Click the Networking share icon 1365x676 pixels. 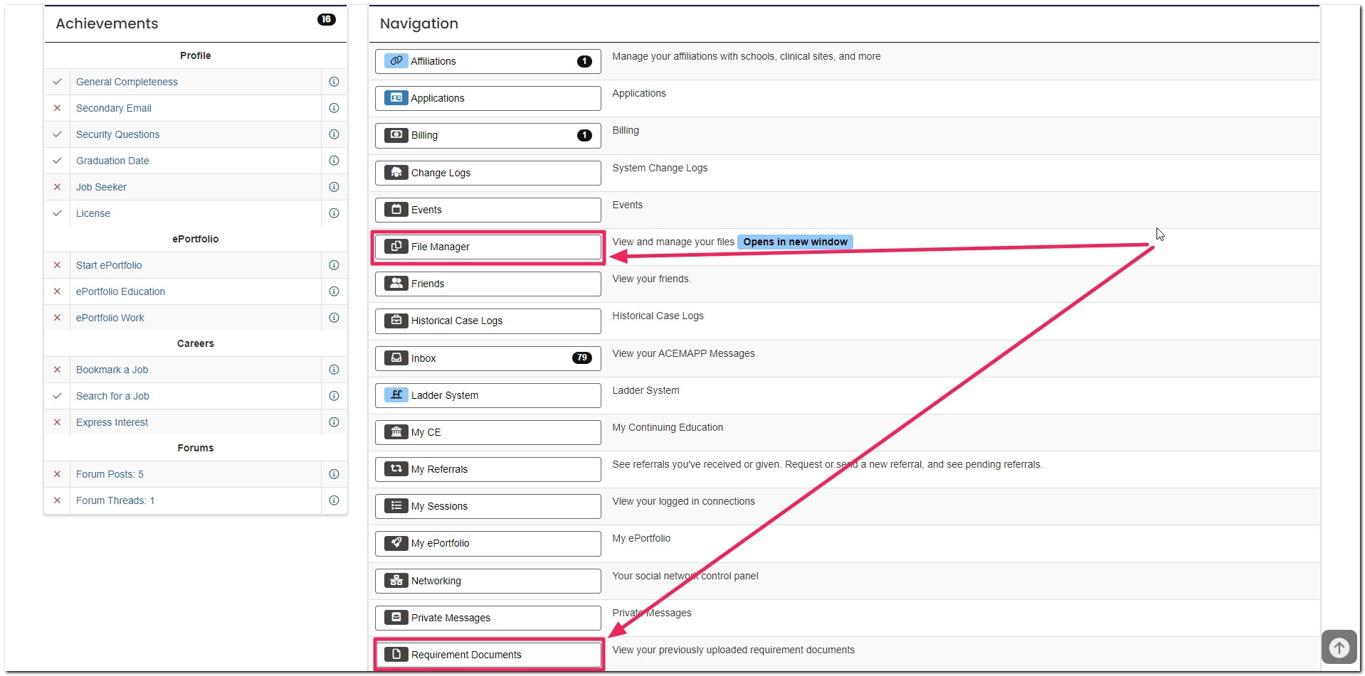coord(396,580)
